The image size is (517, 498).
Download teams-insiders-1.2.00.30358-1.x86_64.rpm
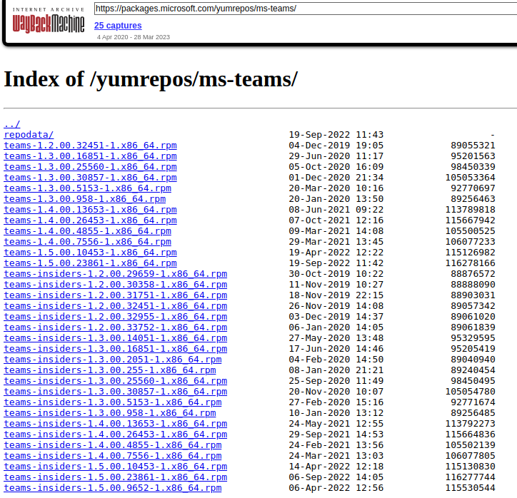coord(116,285)
